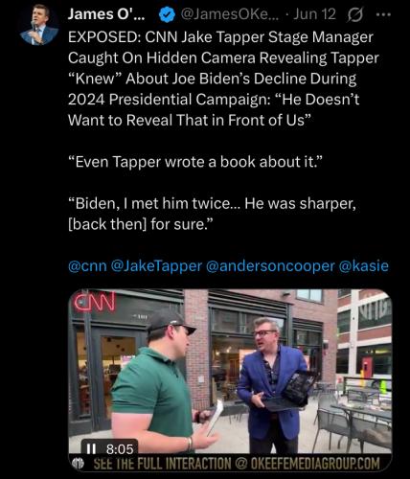Click the CNN logo in the video
The image size is (410, 479).
click(x=94, y=301)
